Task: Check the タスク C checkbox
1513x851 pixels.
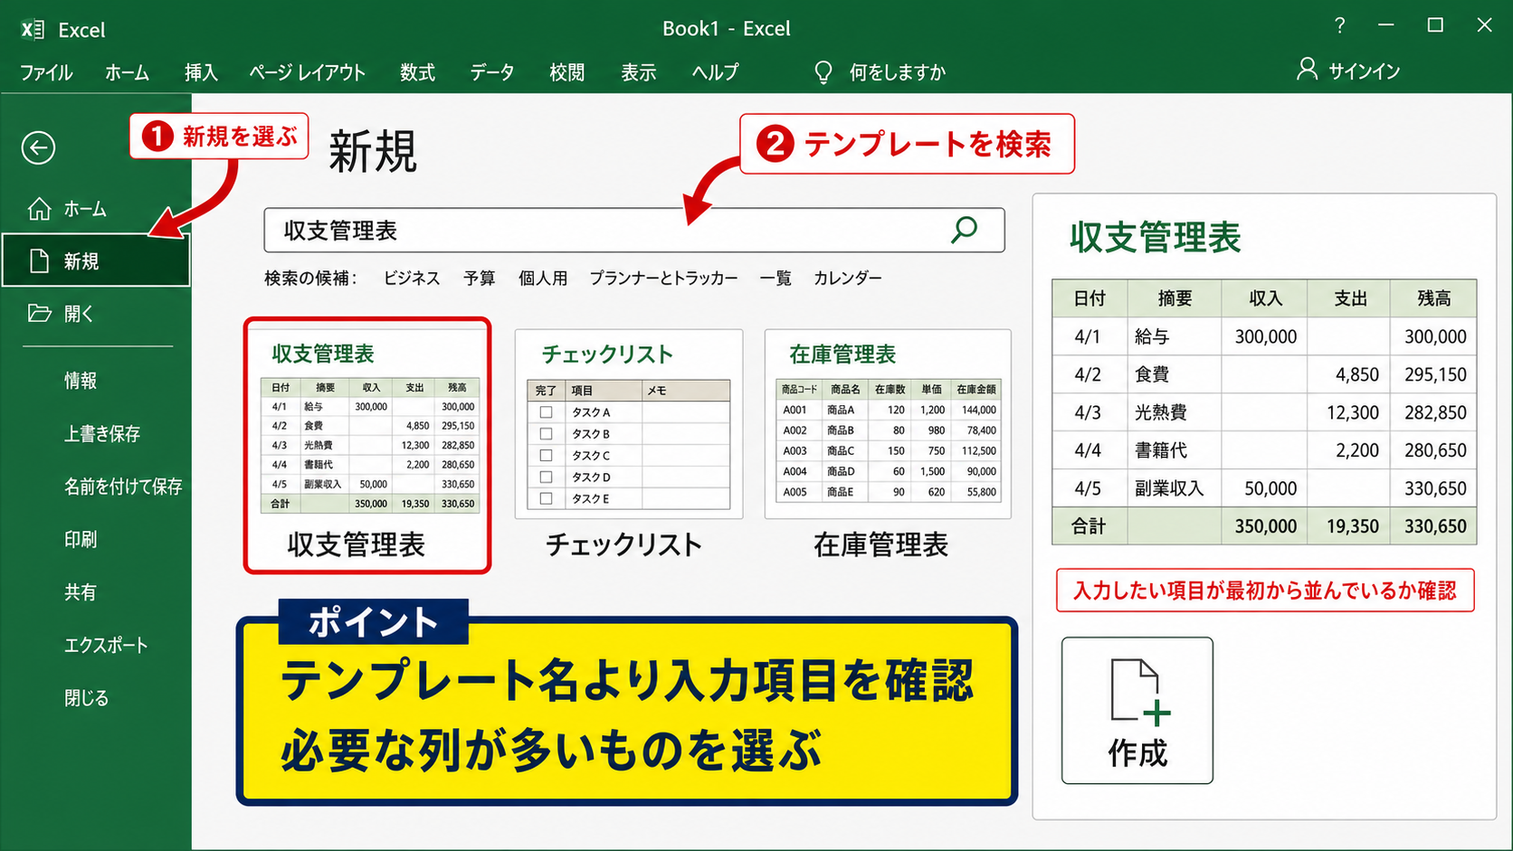Action: coord(546,455)
